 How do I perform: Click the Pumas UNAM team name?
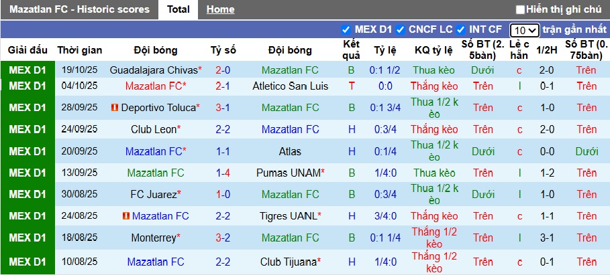coord(289,173)
